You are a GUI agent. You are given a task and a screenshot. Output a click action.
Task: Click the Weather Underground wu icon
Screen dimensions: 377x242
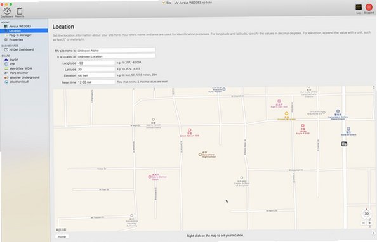tap(6, 77)
